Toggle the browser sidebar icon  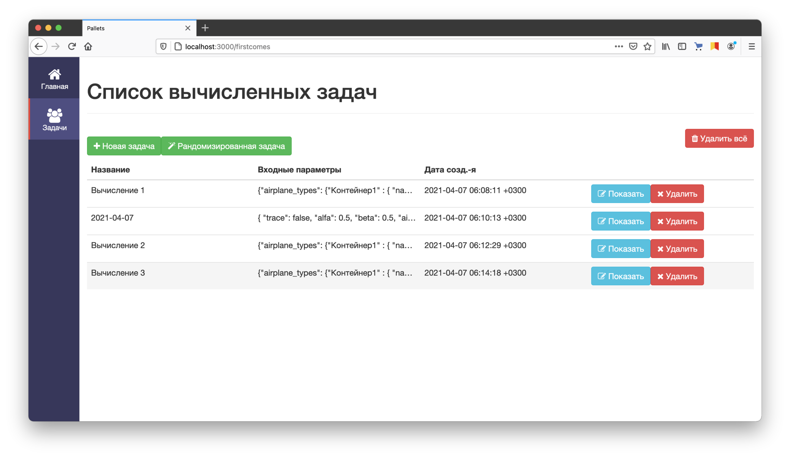[682, 47]
